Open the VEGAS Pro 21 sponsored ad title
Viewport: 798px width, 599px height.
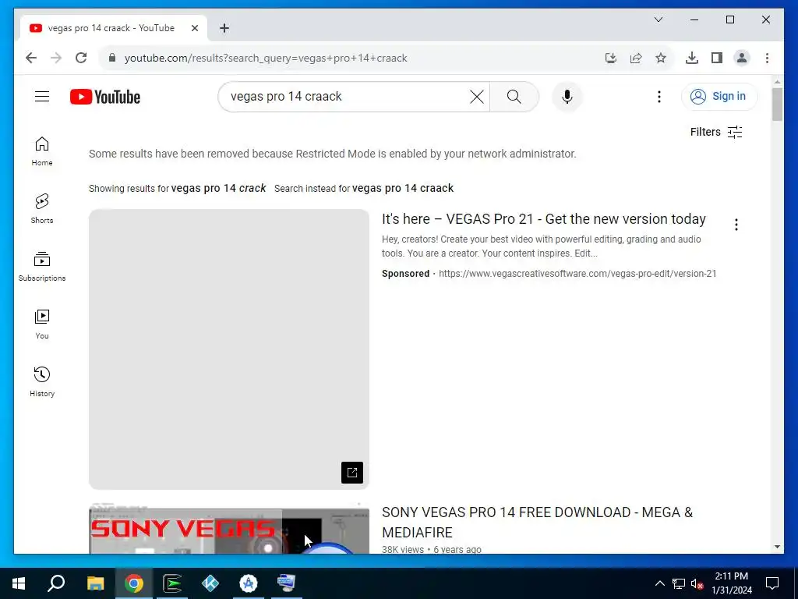pyautogui.click(x=543, y=219)
